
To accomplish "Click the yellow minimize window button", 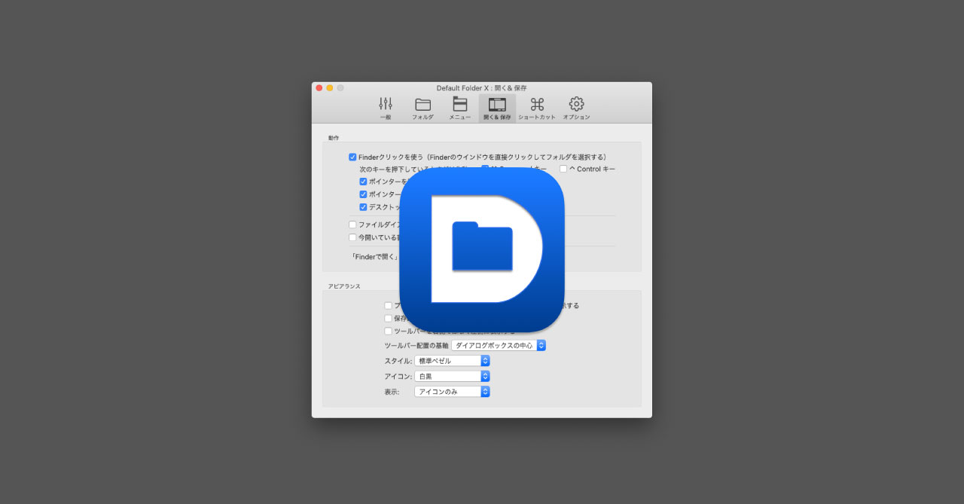I will coord(330,88).
